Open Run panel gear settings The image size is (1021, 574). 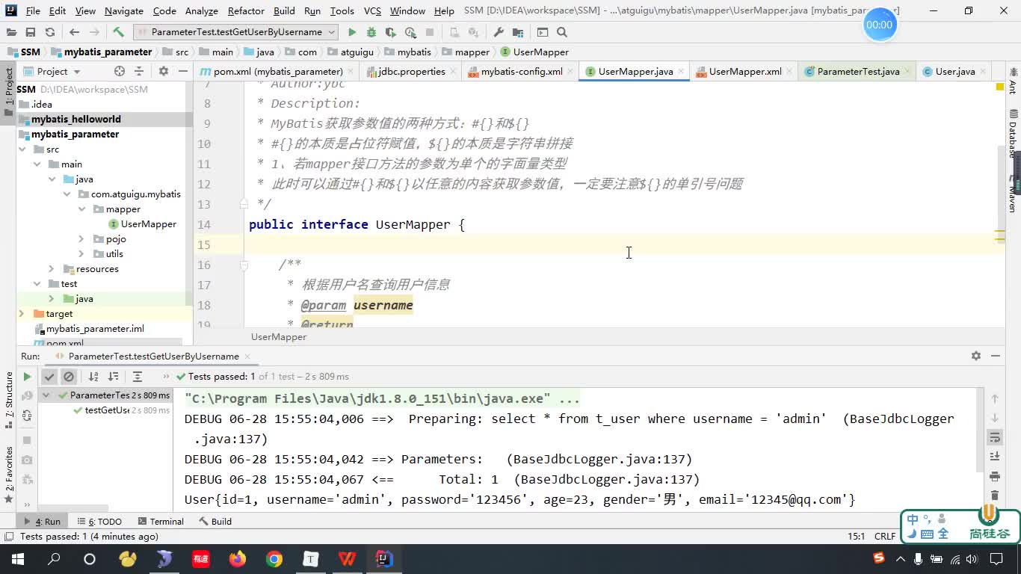(975, 356)
